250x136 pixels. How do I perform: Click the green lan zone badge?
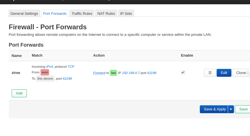113,73
